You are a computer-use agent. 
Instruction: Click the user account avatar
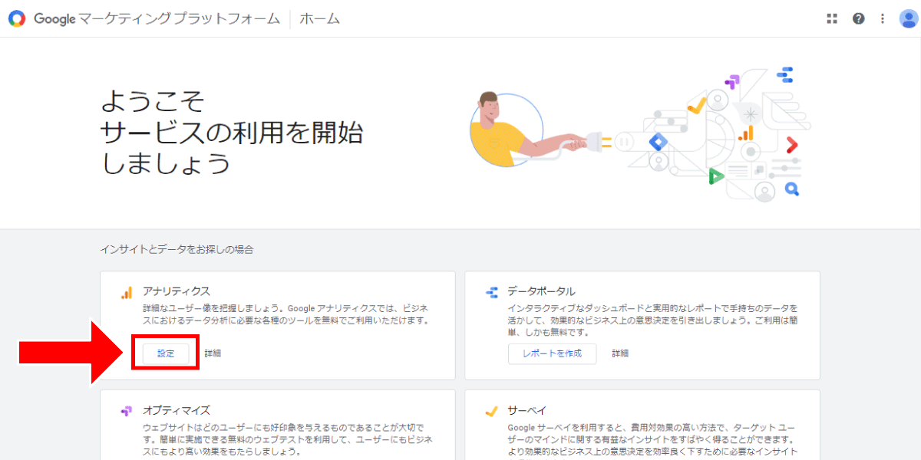(908, 18)
